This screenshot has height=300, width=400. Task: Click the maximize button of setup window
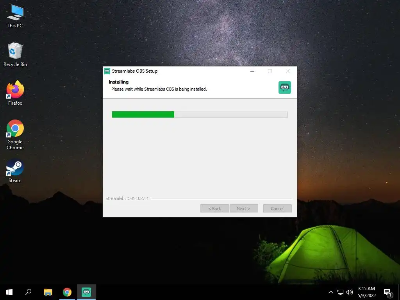(x=270, y=71)
